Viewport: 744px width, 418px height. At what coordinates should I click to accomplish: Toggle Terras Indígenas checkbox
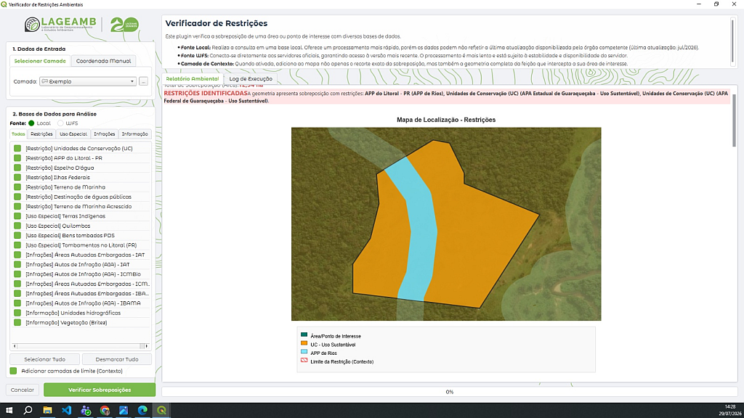click(17, 216)
